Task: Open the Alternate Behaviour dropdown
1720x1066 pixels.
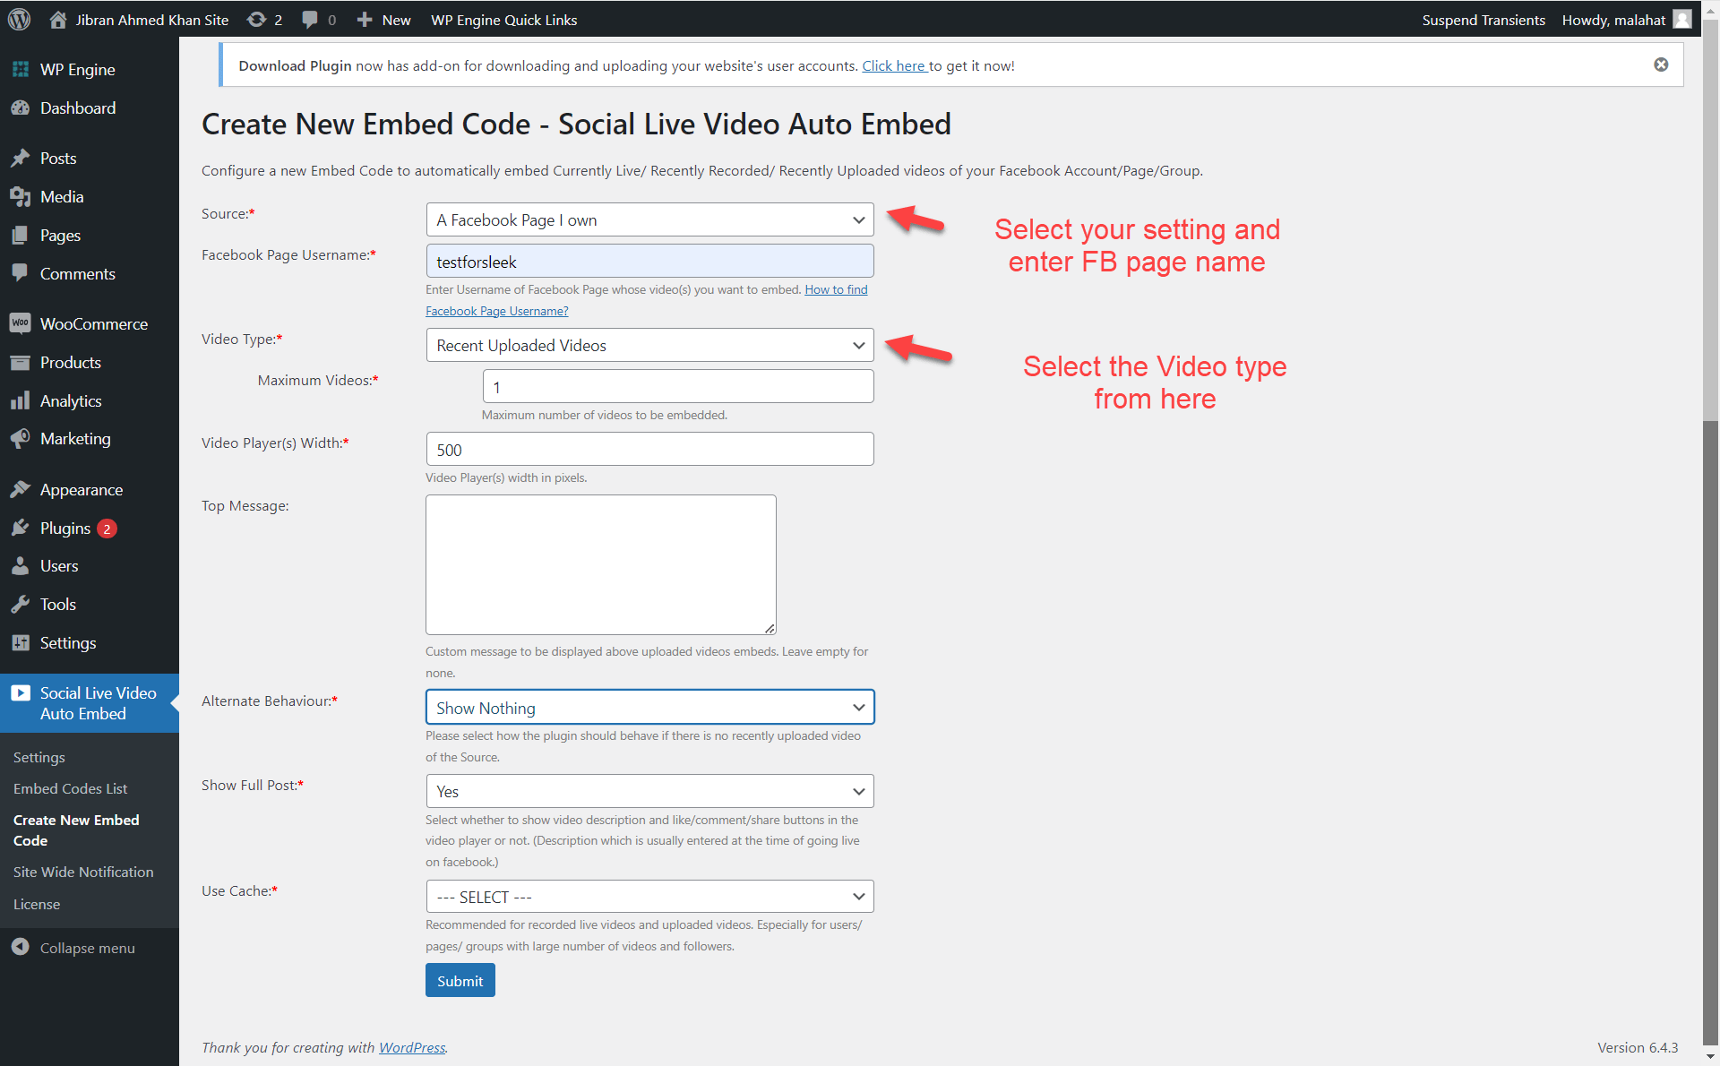Action: 649,708
